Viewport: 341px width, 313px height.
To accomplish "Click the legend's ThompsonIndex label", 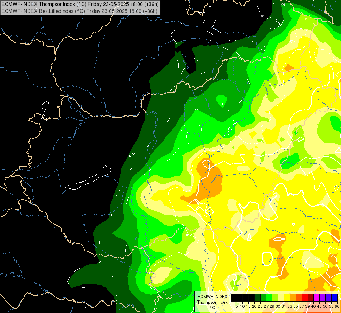I will tap(212, 302).
